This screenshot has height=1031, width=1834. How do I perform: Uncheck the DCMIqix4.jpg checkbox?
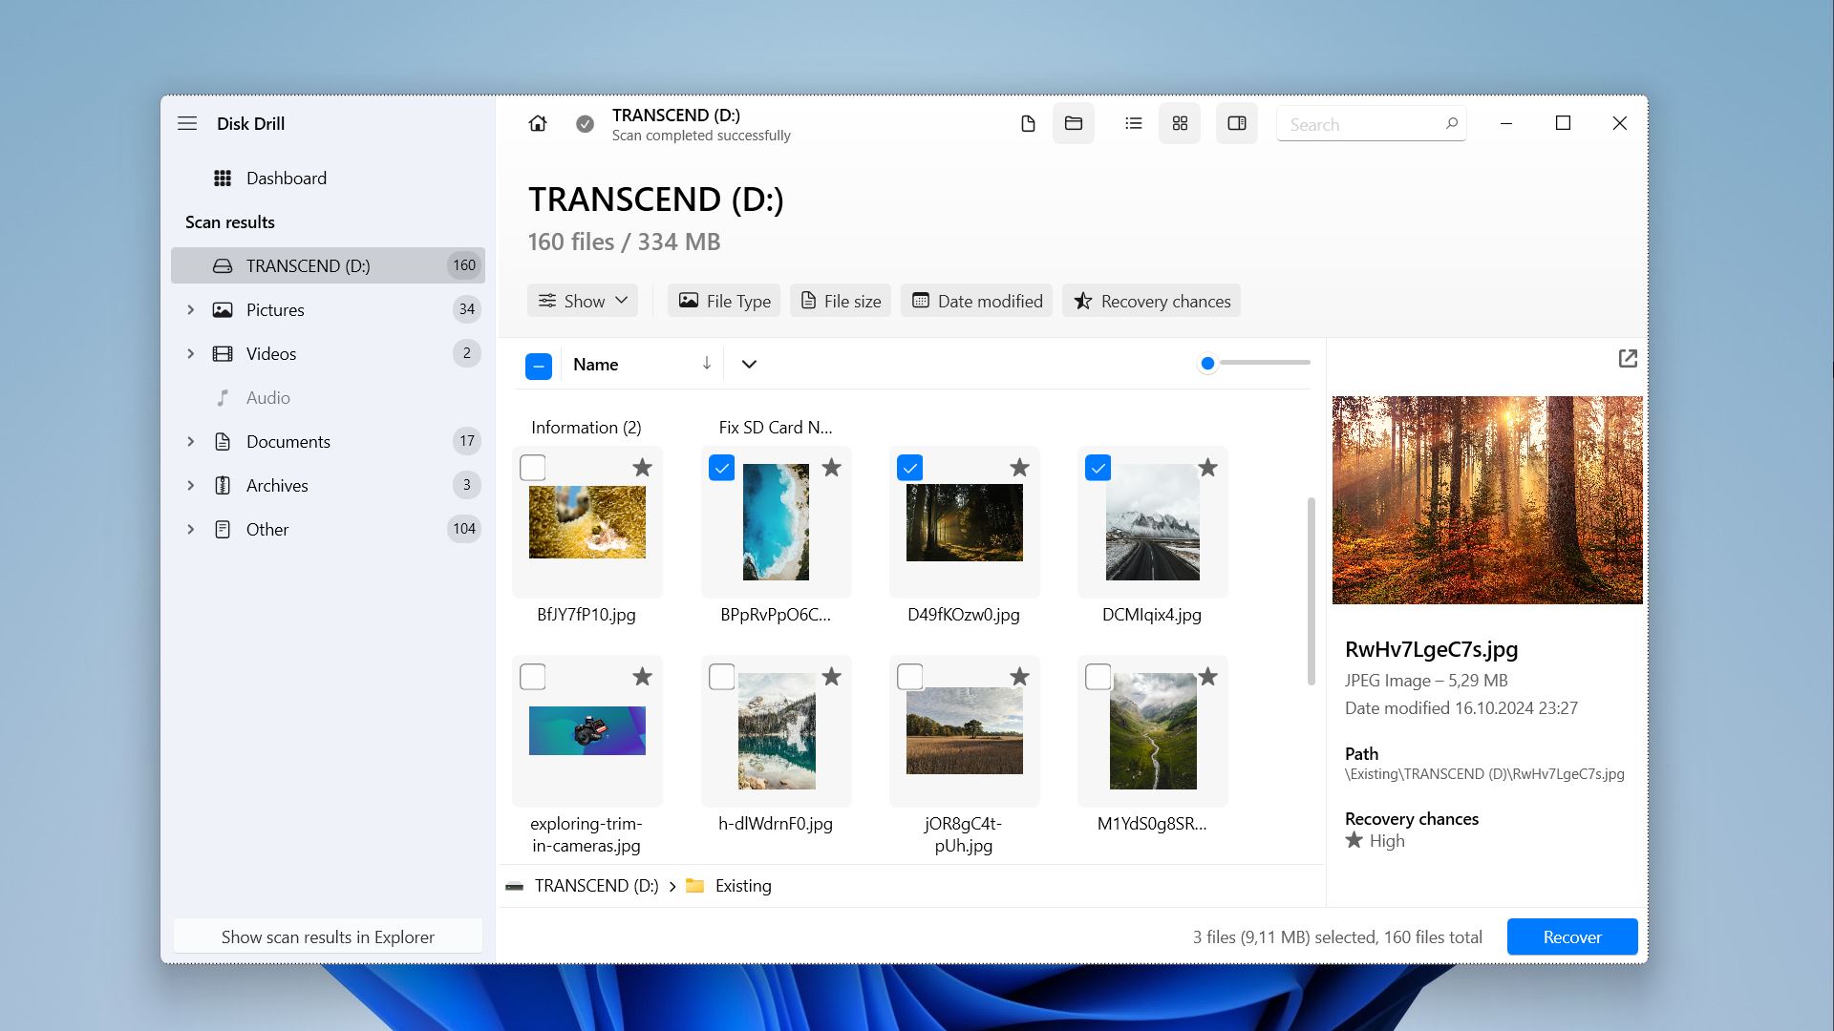pyautogui.click(x=1098, y=468)
